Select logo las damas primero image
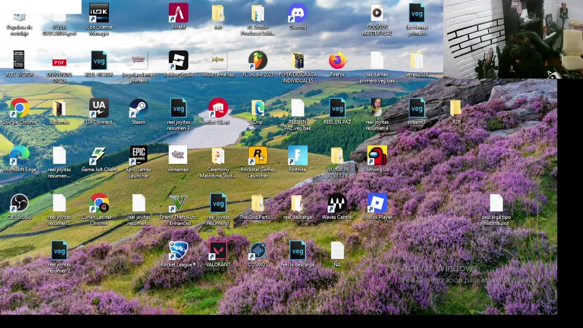Screen dimensions: 583x328 coord(138,61)
